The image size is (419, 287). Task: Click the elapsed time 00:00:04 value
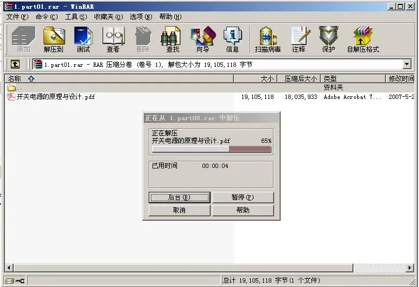pyautogui.click(x=215, y=166)
